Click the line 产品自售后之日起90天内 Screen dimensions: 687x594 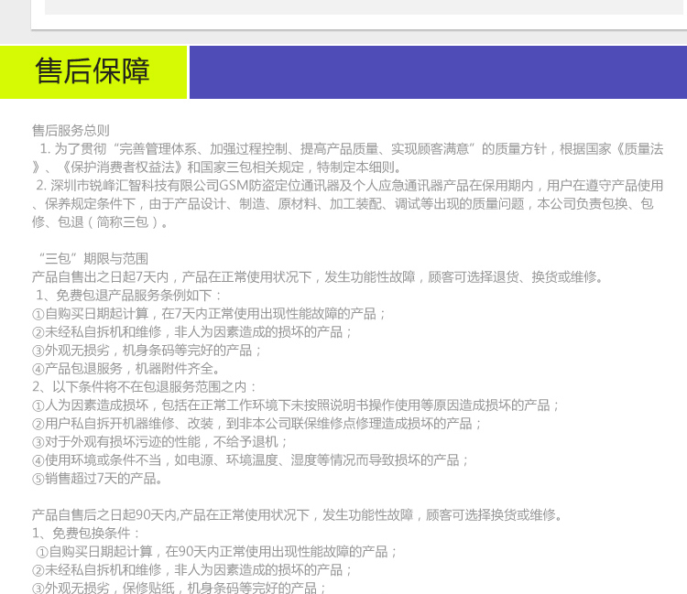click(297, 514)
